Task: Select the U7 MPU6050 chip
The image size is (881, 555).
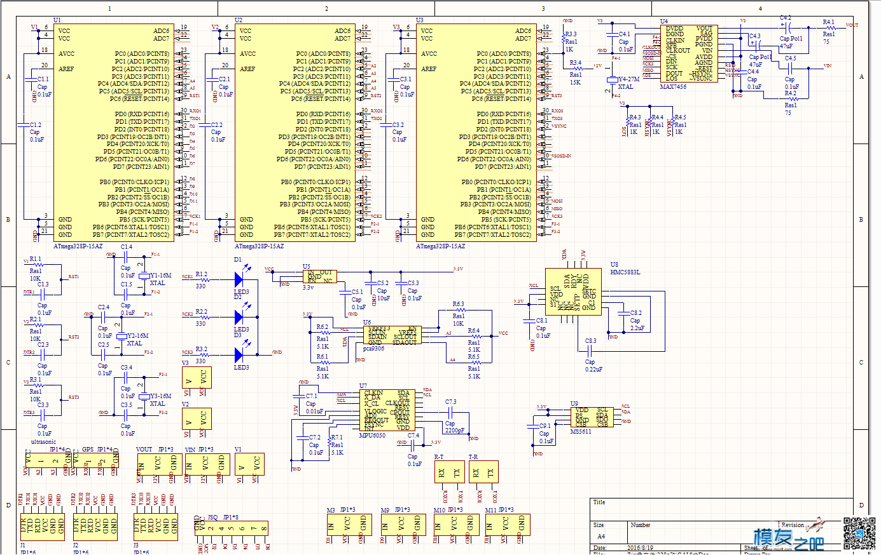Action: point(387,411)
